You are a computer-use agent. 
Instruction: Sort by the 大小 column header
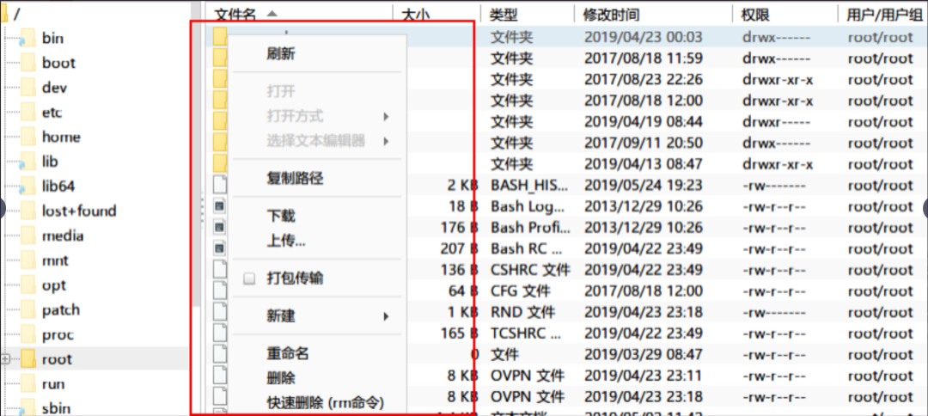(x=416, y=15)
